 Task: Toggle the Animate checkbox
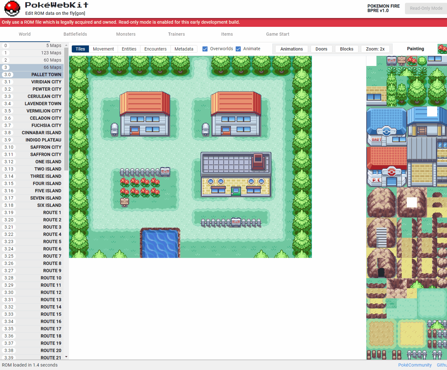click(238, 49)
